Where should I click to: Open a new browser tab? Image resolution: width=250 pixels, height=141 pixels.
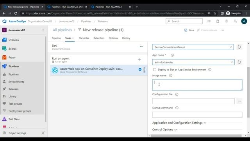(x=137, y=7)
